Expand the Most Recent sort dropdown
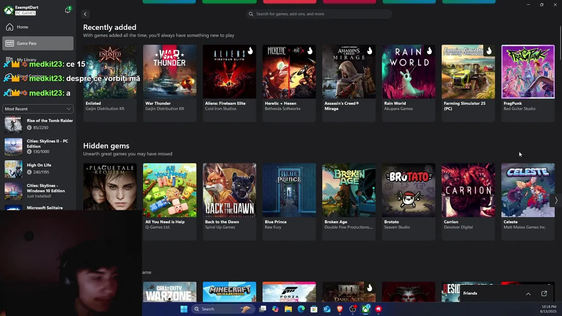Image resolution: width=562 pixels, height=316 pixels. click(38, 109)
